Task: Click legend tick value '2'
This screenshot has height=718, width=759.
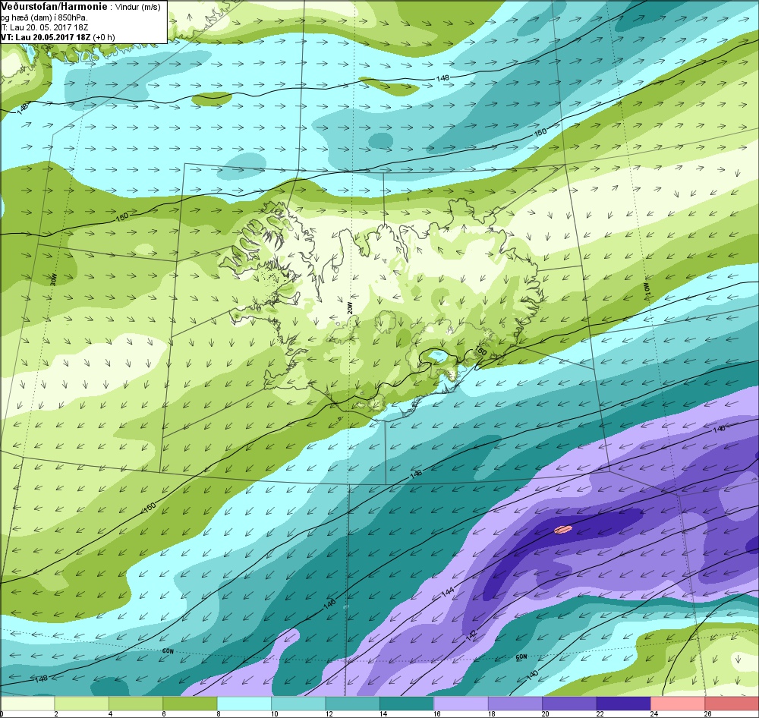Action: (56, 713)
